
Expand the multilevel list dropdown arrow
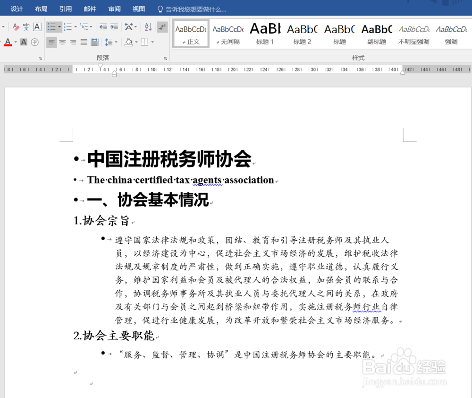[x=91, y=27]
